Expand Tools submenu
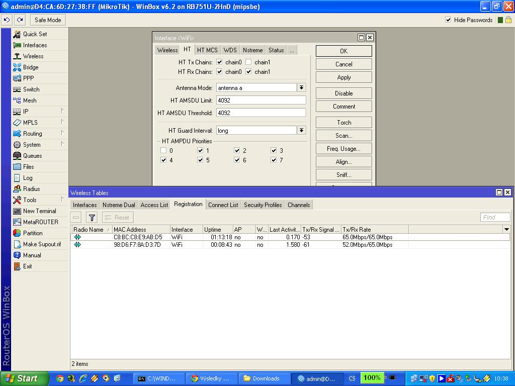Screen dimensions: 515x386 pyautogui.click(x=62, y=200)
